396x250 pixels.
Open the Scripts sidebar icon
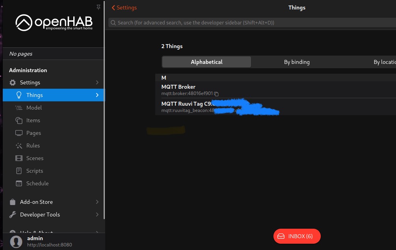pyautogui.click(x=19, y=170)
